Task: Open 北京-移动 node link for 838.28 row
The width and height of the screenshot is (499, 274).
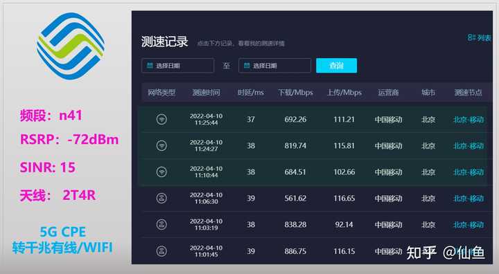Action: (x=469, y=225)
